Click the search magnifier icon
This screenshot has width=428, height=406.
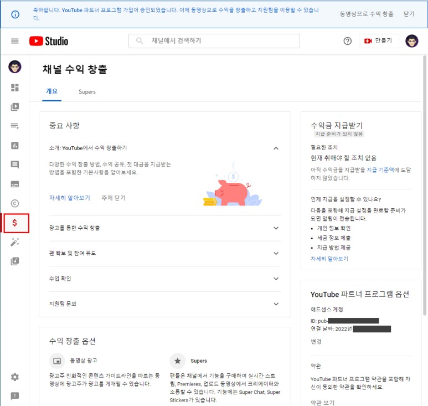pos(140,41)
